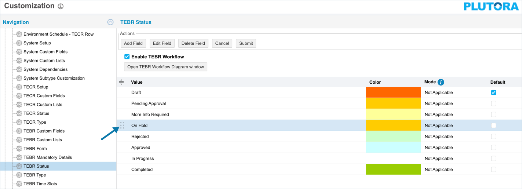Open TECR Status in the navigation tree

click(x=36, y=113)
